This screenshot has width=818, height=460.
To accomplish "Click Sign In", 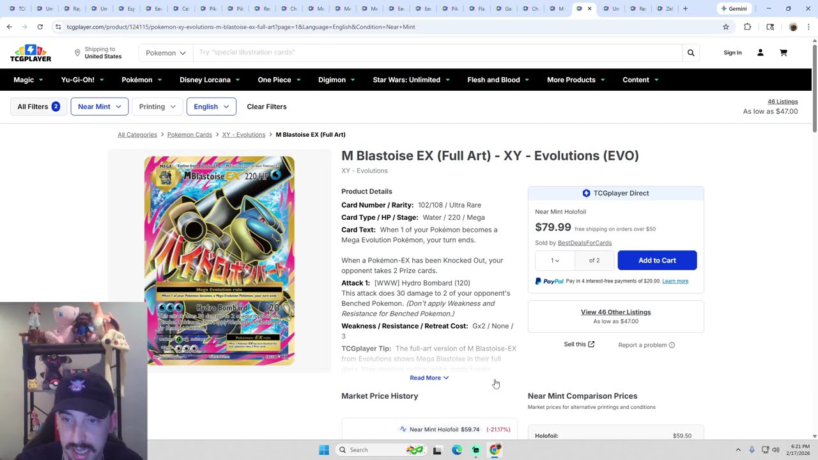I will point(732,52).
